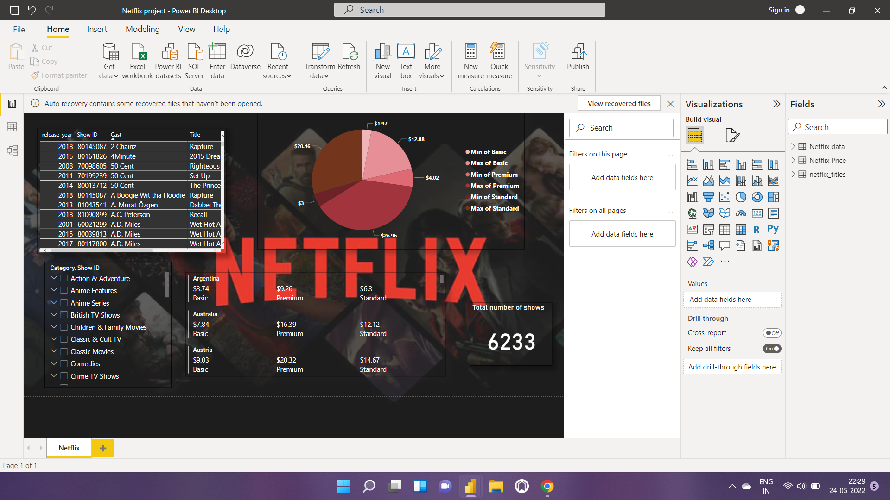Collapse the Action & Adventure category
The height and width of the screenshot is (500, 890).
point(54,278)
